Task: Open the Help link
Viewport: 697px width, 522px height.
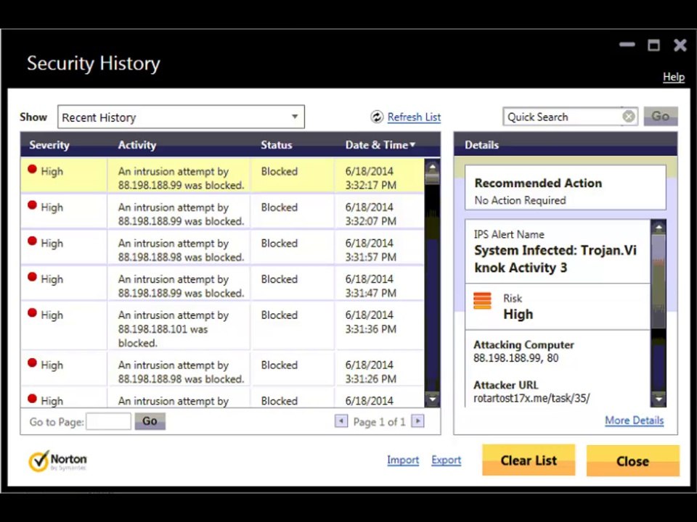Action: click(674, 77)
